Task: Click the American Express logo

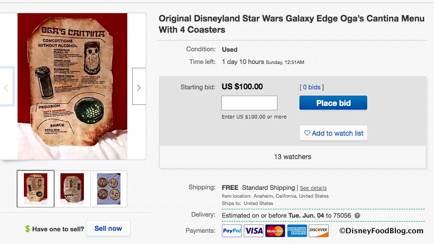Action: point(297,231)
